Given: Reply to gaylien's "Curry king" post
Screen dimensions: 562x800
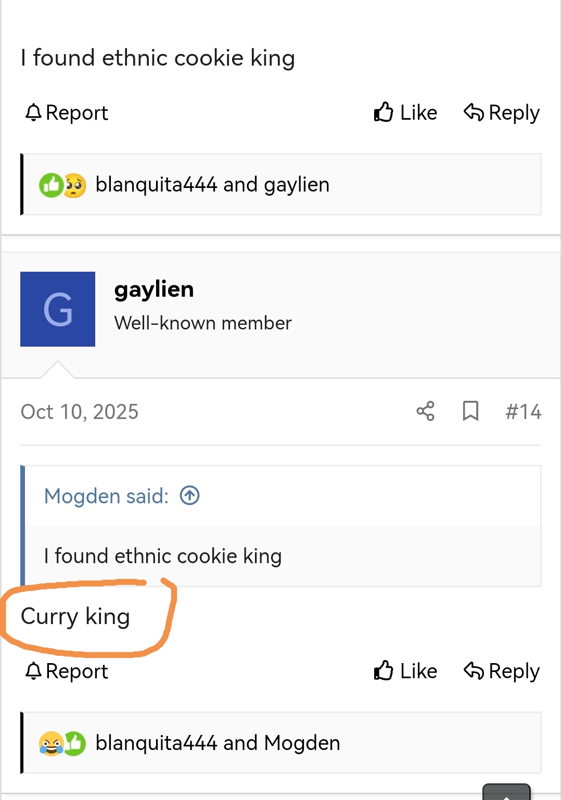Looking at the screenshot, I should (502, 671).
